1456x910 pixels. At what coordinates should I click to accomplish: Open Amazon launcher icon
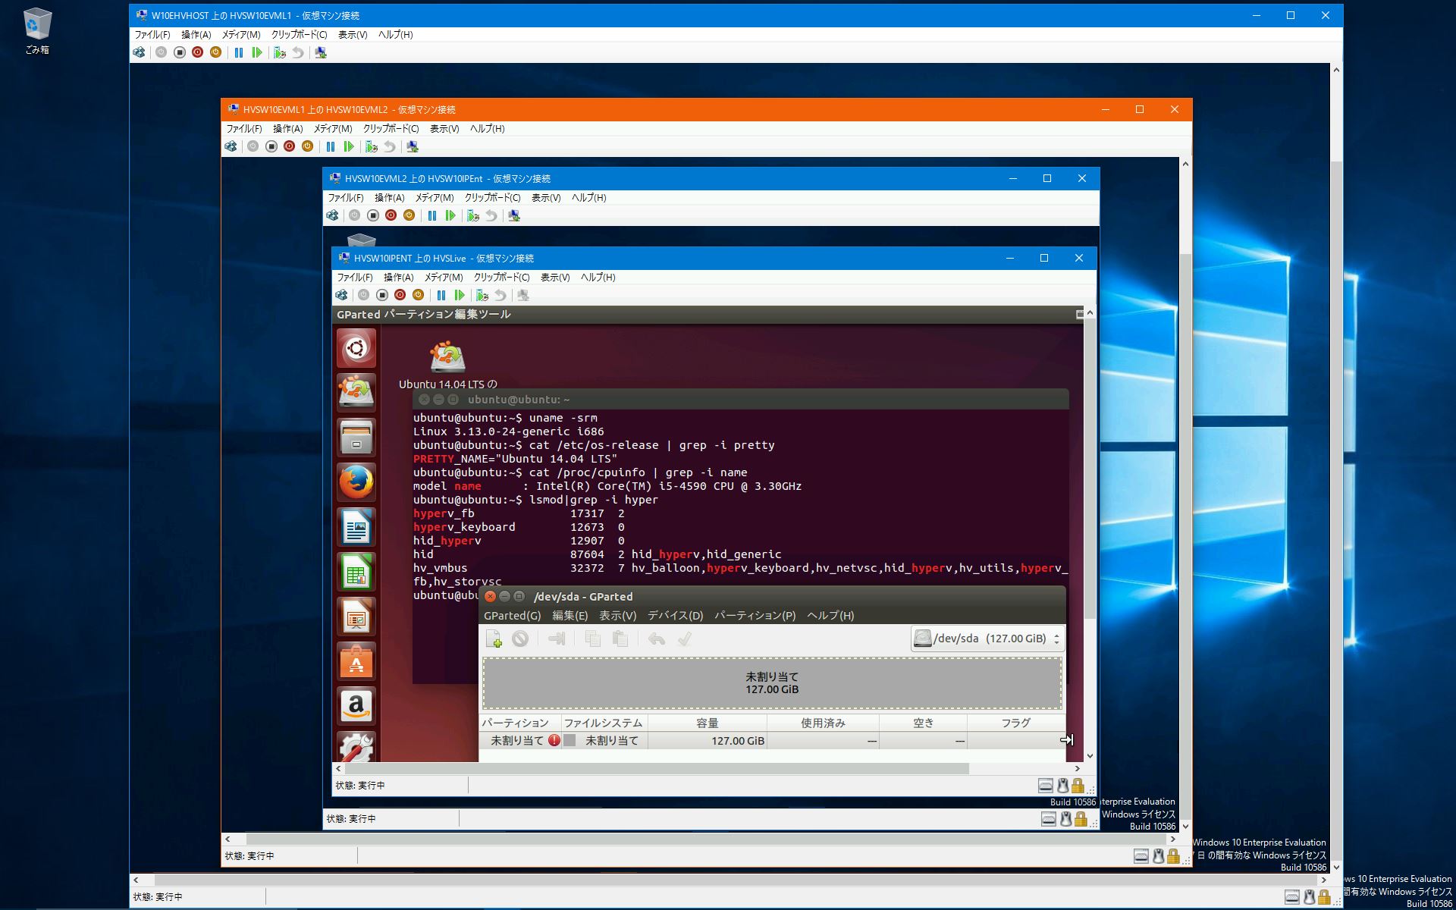click(356, 706)
